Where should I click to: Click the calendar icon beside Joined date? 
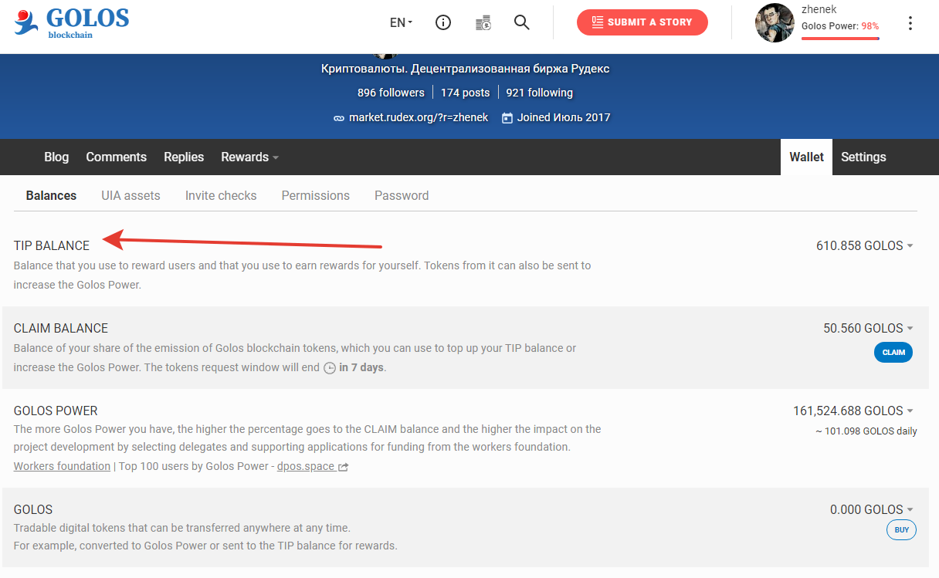[507, 118]
